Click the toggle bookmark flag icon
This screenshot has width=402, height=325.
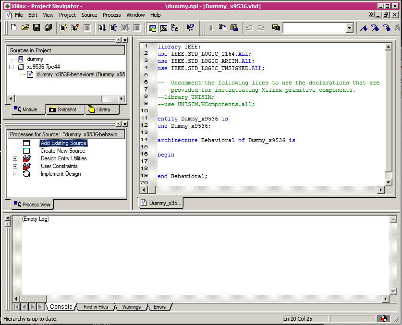click(x=364, y=27)
